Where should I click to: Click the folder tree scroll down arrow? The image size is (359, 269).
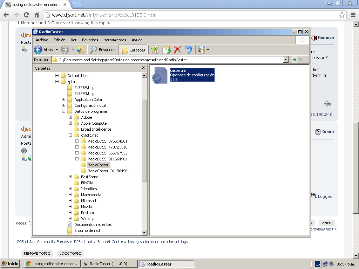coord(144,233)
